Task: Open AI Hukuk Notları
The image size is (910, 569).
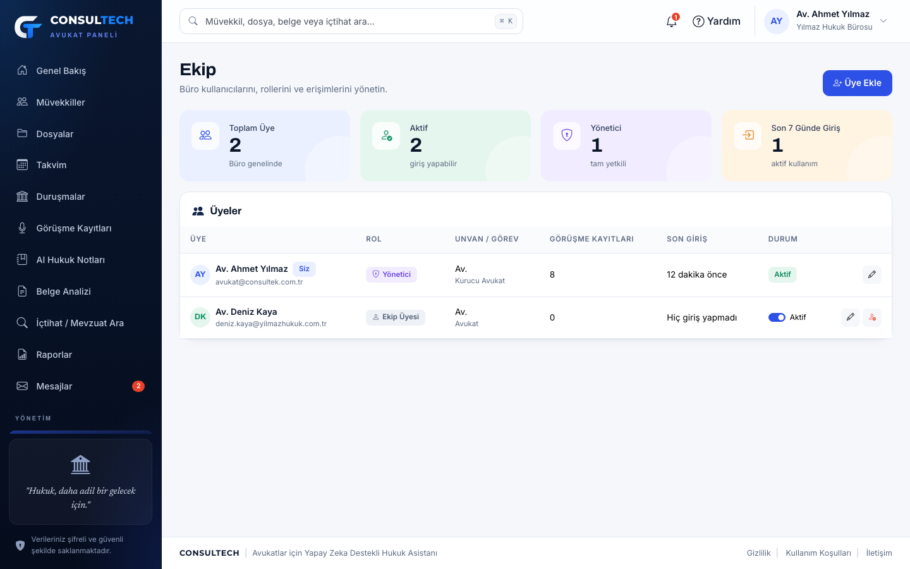Action: coord(81,260)
